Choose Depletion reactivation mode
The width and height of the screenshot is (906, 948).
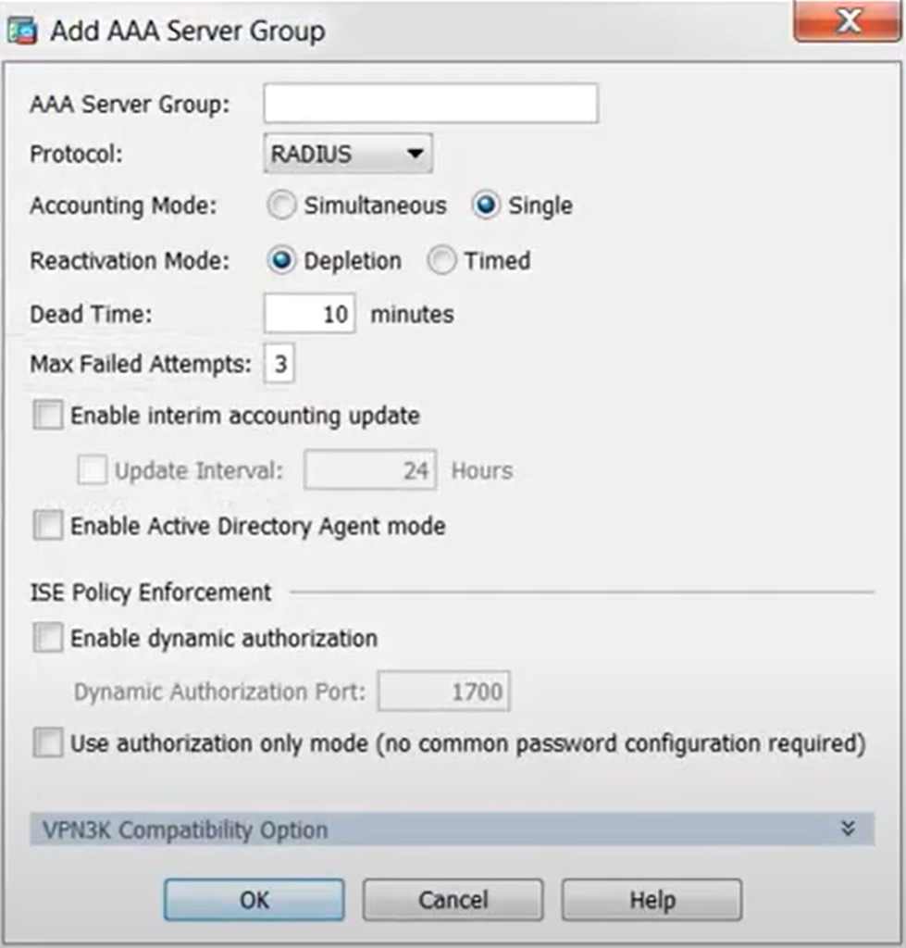point(281,261)
